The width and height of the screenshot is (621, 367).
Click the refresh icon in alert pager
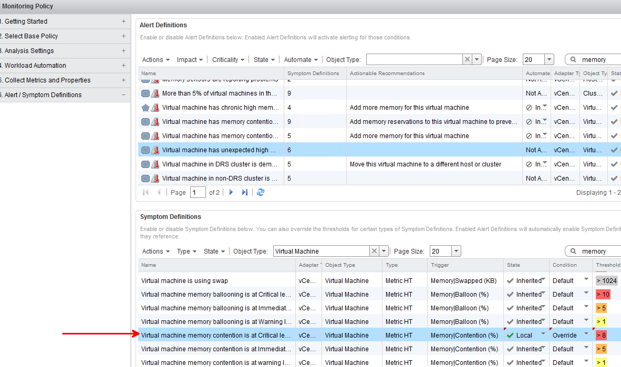click(x=261, y=192)
